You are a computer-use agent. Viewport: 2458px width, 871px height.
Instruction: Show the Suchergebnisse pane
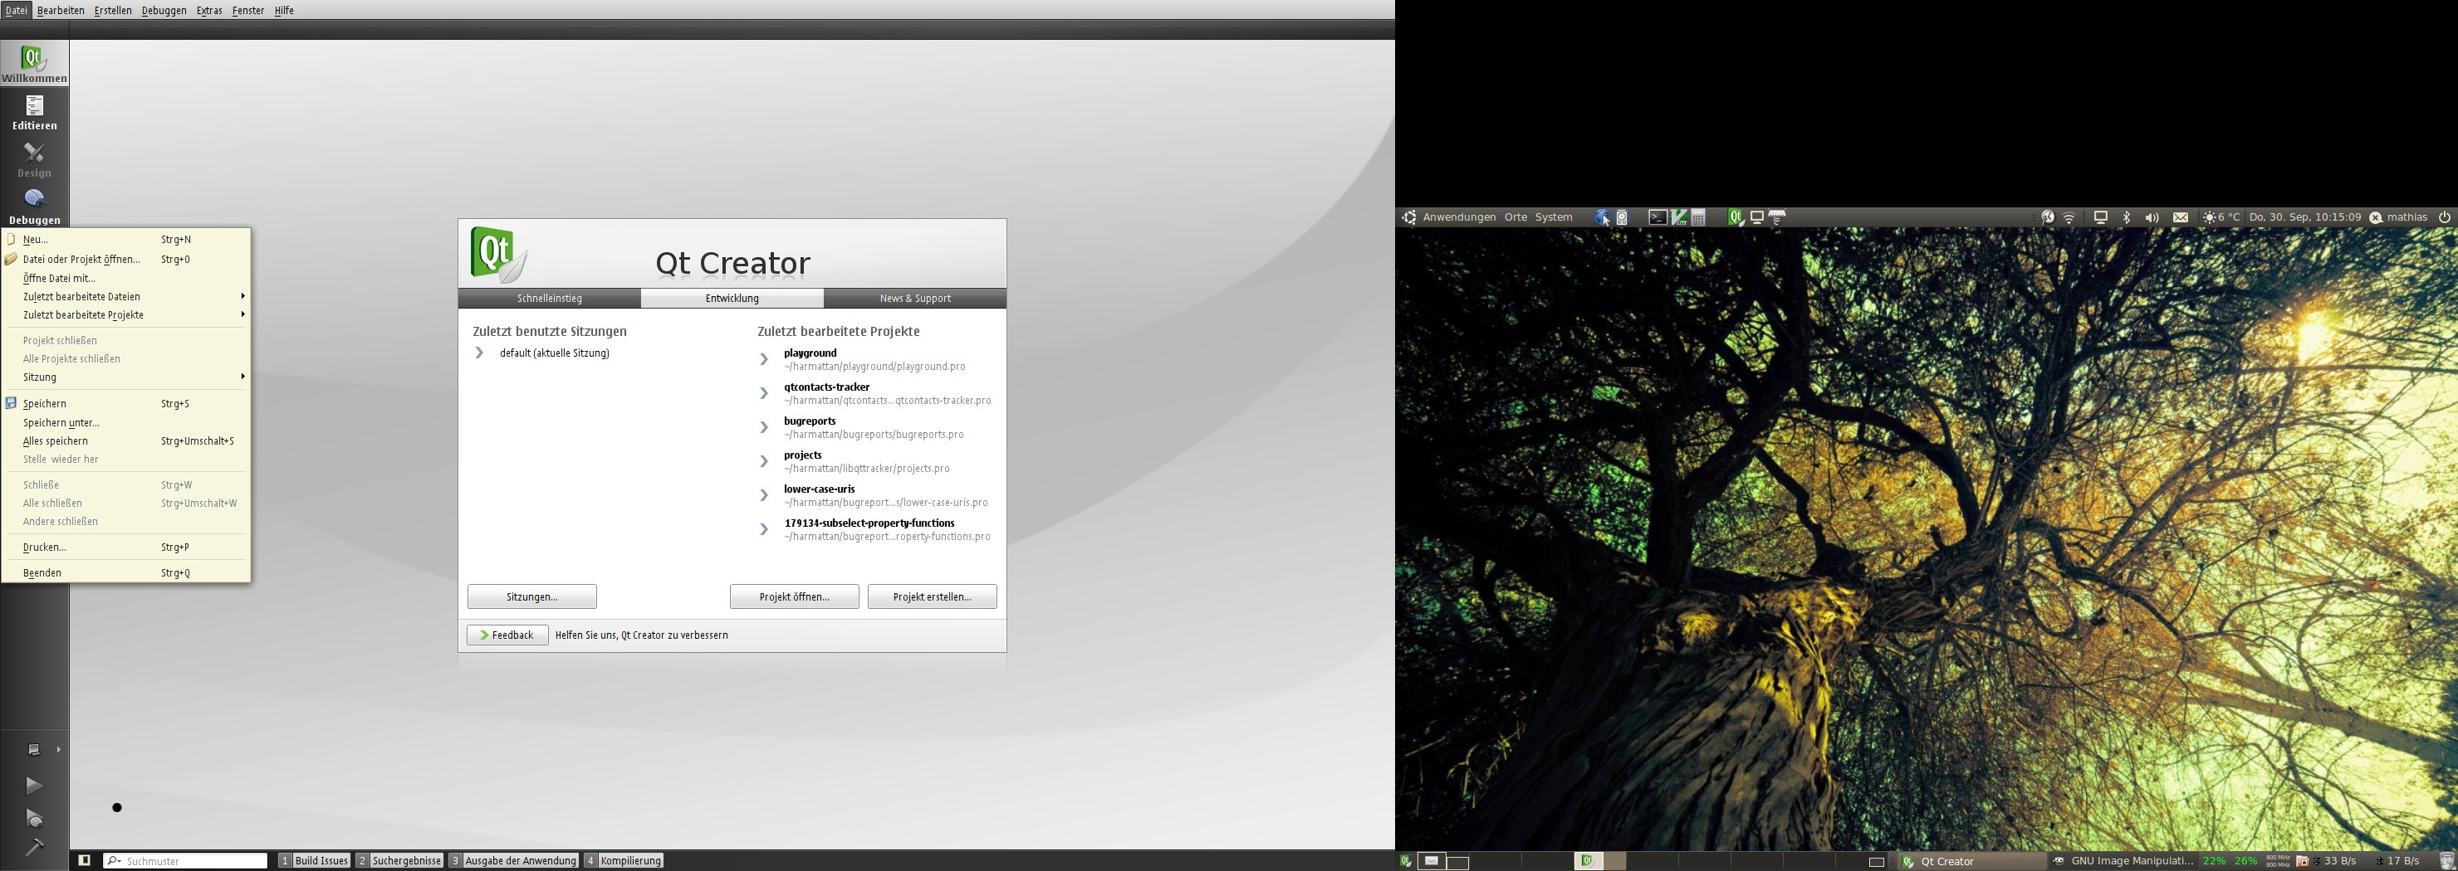pos(399,860)
